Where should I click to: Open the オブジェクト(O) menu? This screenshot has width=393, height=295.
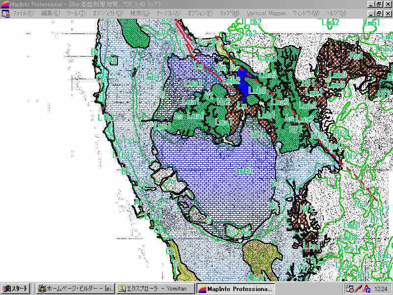coord(108,13)
